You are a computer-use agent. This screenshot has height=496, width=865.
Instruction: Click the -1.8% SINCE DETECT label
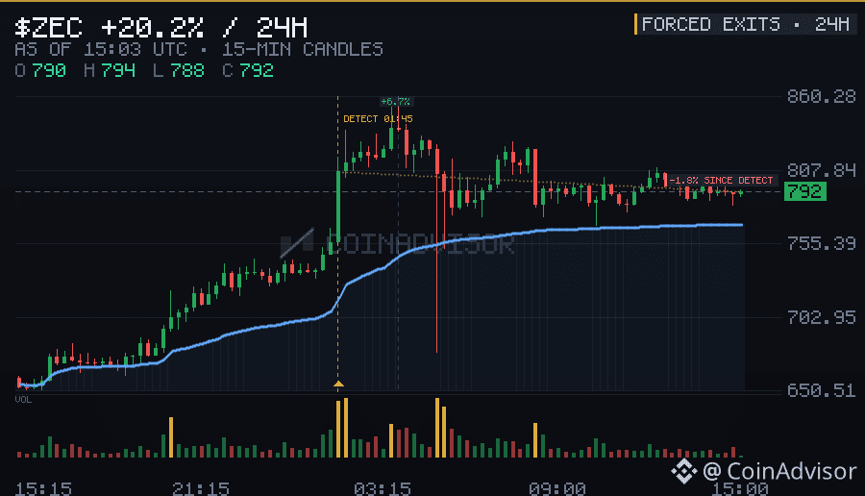coord(721,181)
